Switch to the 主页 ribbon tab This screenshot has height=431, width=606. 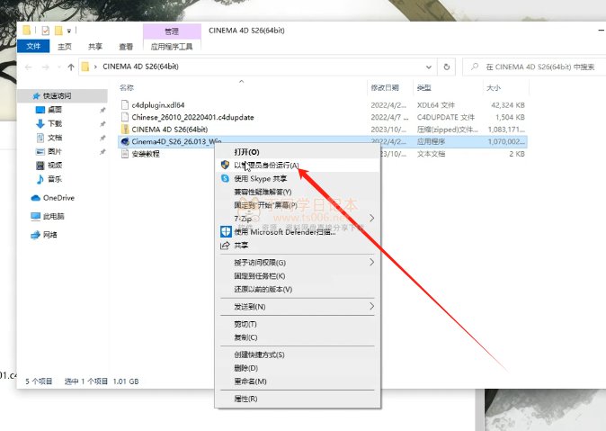[x=65, y=47]
